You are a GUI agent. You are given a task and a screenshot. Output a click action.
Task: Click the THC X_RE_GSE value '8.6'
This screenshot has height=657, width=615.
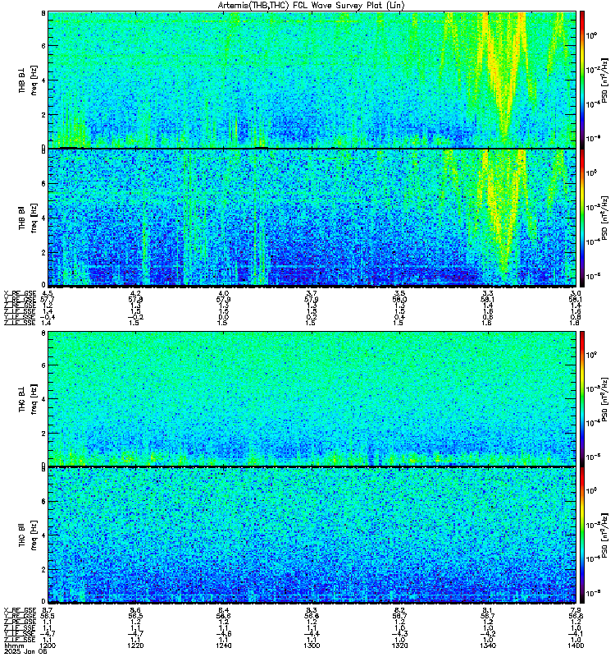[135, 610]
